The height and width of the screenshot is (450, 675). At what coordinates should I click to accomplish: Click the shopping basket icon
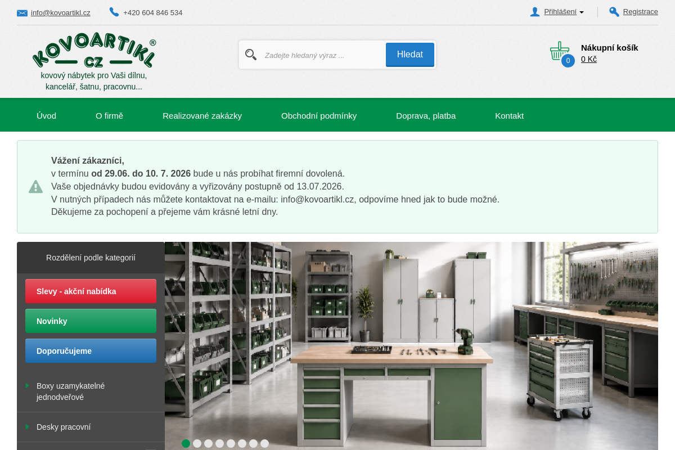(x=560, y=51)
